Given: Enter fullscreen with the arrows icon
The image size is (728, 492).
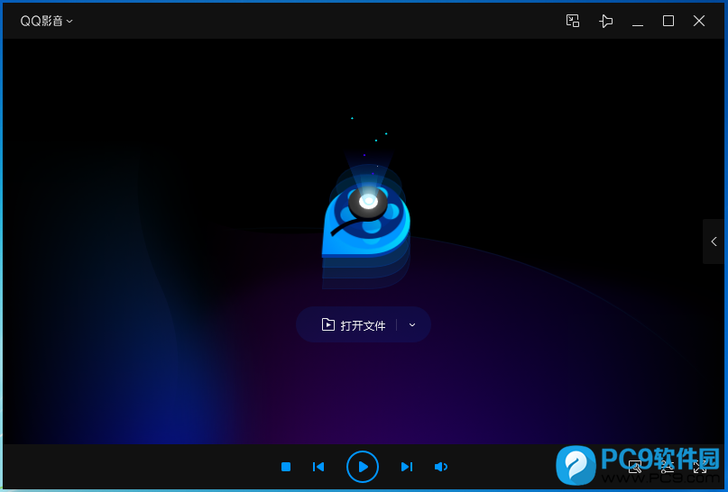Looking at the screenshot, I should 699,467.
